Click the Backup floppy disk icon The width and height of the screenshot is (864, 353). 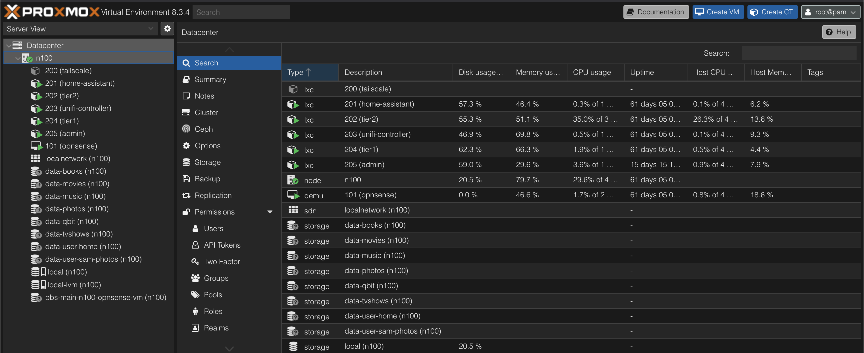pyautogui.click(x=186, y=179)
